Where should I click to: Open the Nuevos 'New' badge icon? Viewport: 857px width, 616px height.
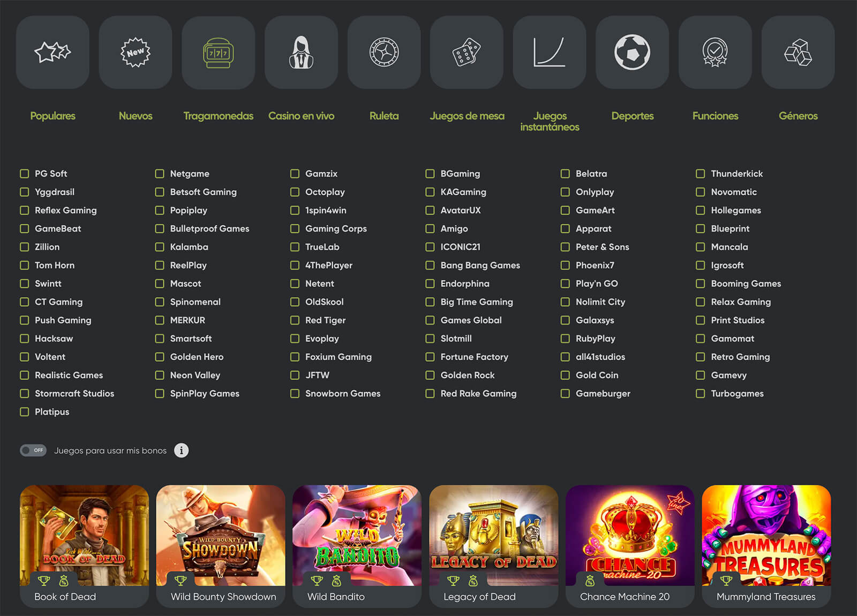coord(136,52)
